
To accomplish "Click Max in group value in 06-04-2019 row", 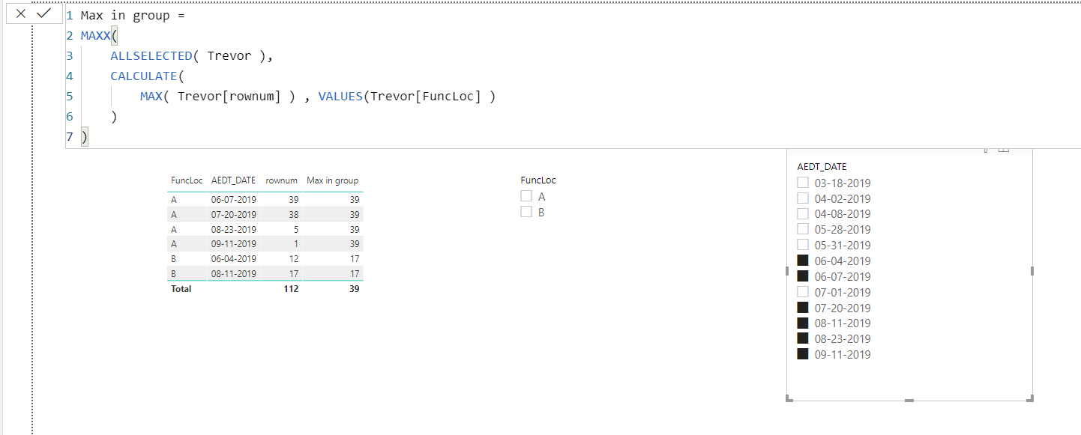I will 353,259.
